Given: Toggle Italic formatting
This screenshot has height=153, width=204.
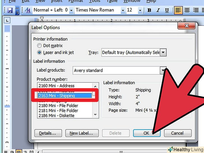Looking at the screenshot, I should pos(158,10).
